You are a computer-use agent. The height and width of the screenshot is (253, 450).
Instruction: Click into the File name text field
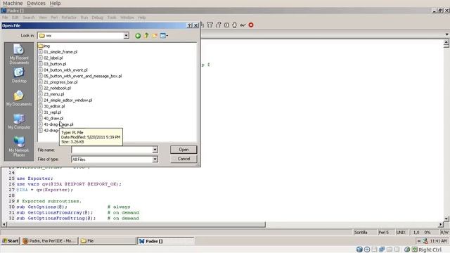tap(112, 150)
